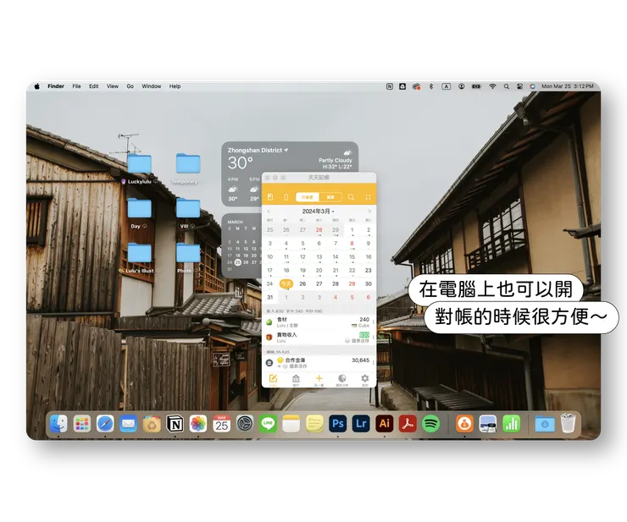This screenshot has width=627, height=522.
Task: Open the more-options dots for the 食材 record
Action: 374,321
